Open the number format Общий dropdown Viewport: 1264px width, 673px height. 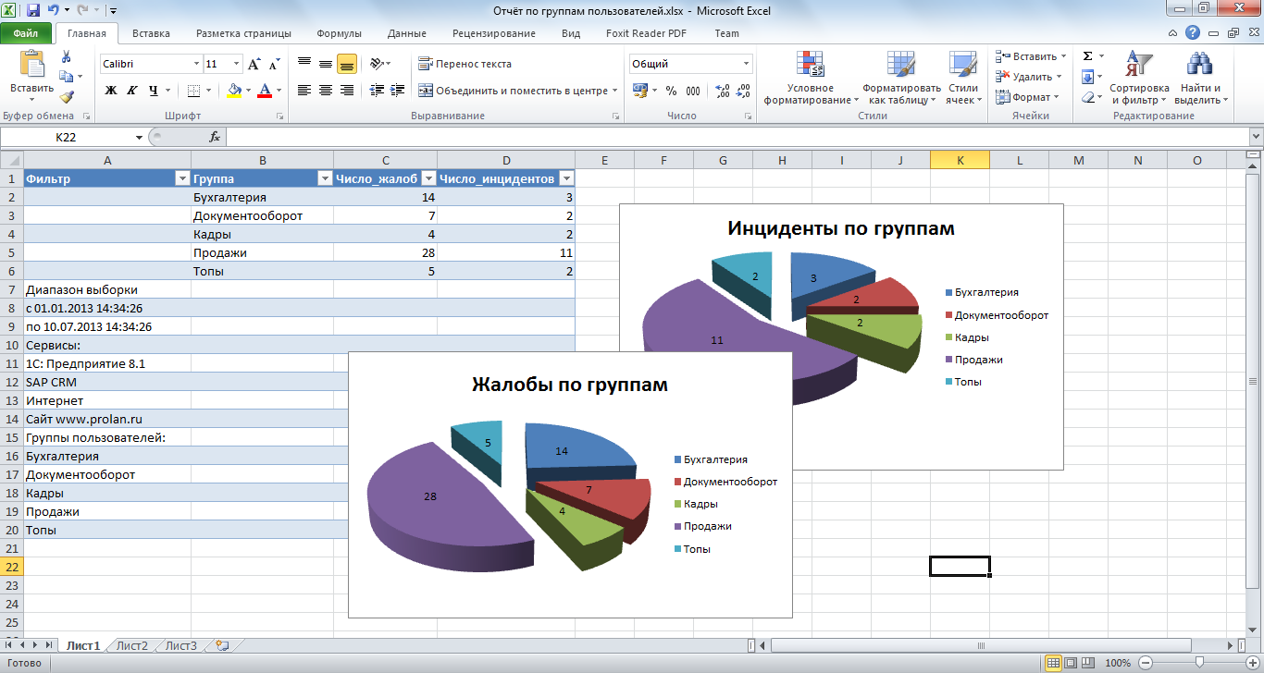(x=746, y=64)
